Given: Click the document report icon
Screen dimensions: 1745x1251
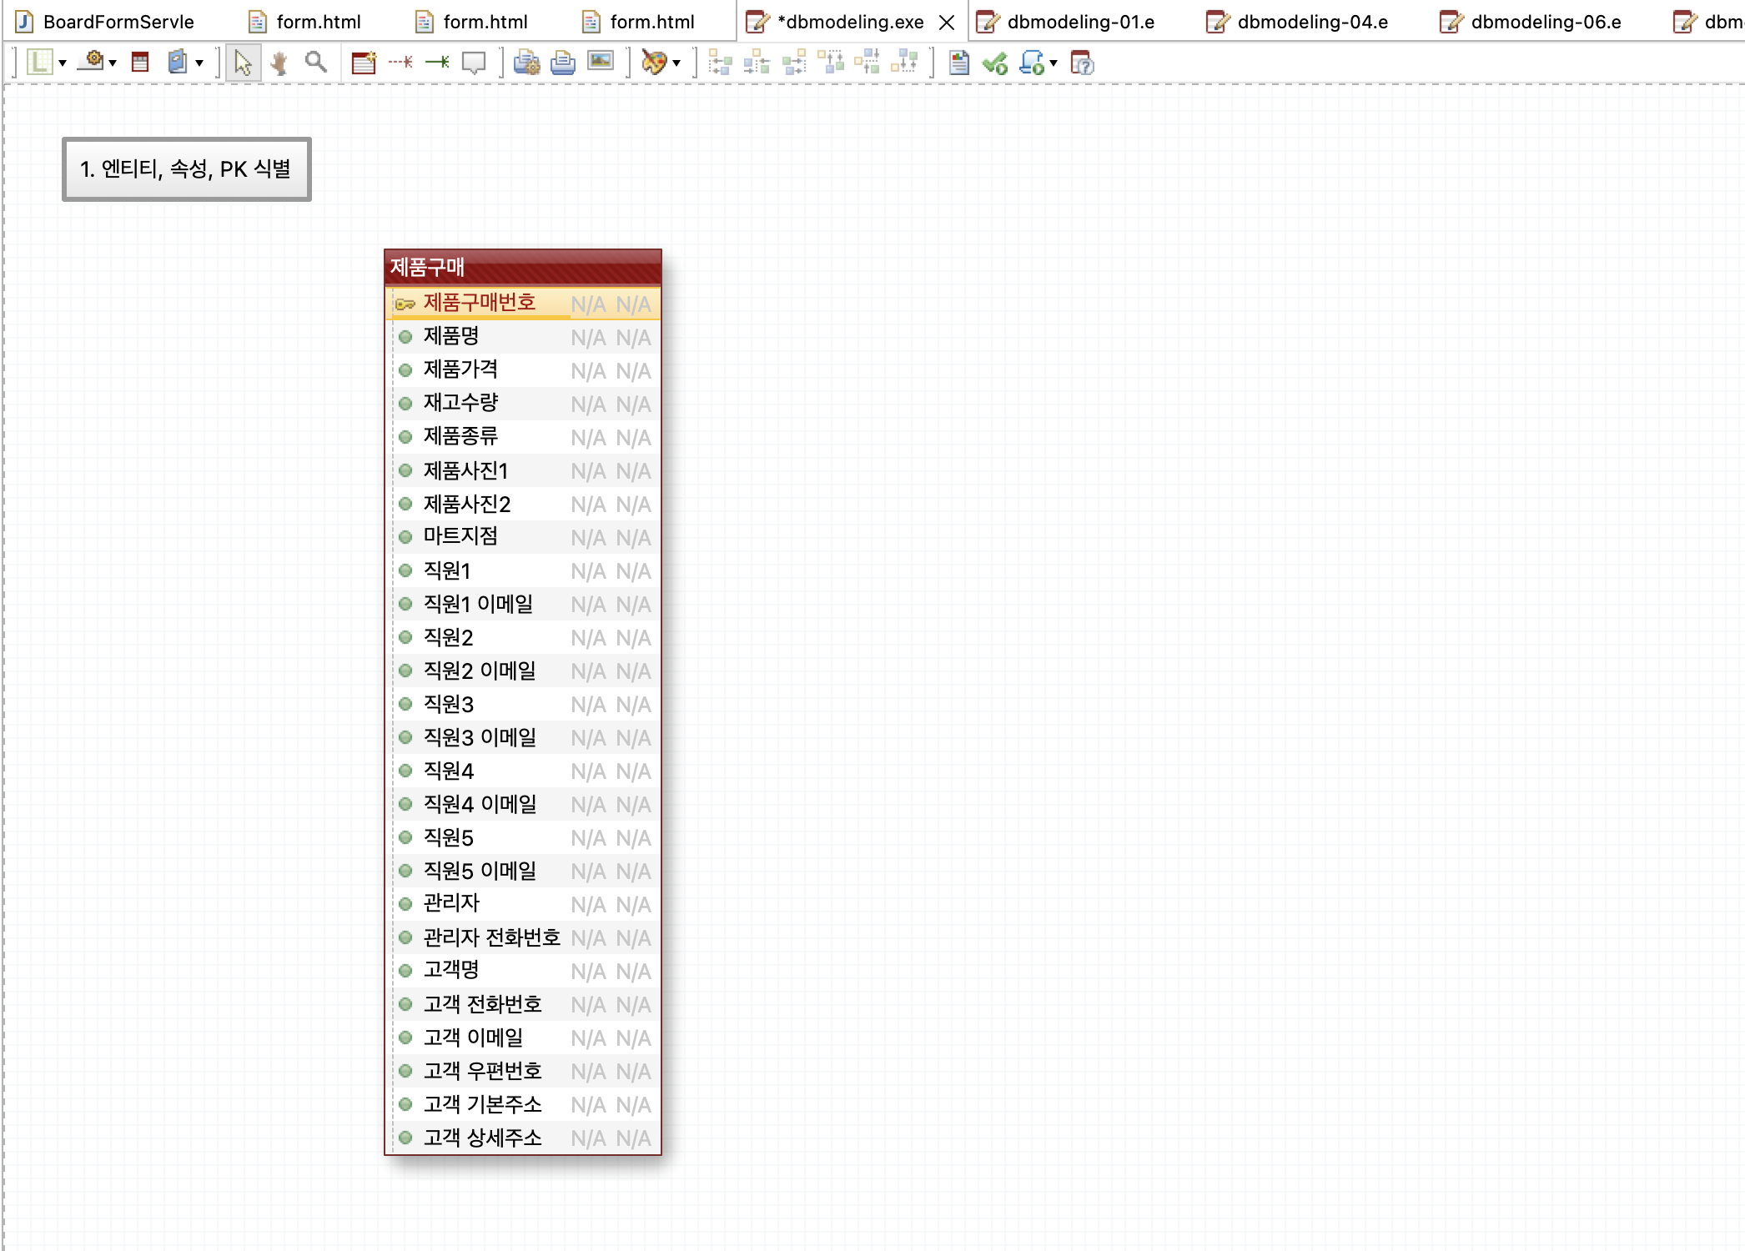Looking at the screenshot, I should pyautogui.click(x=959, y=63).
